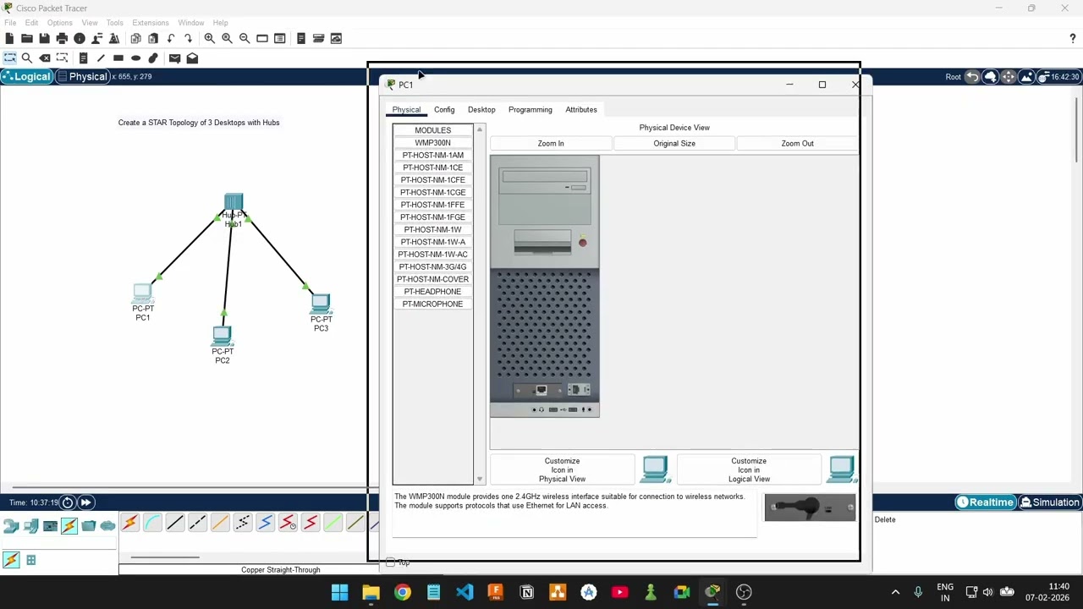Switch to Physical workspace view
The image size is (1083, 609).
pos(83,77)
